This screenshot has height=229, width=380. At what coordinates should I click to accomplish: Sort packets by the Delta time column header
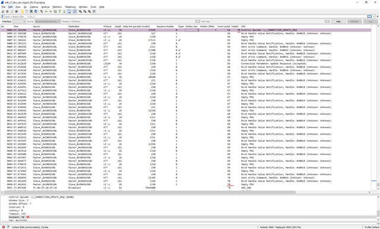(x=139, y=26)
